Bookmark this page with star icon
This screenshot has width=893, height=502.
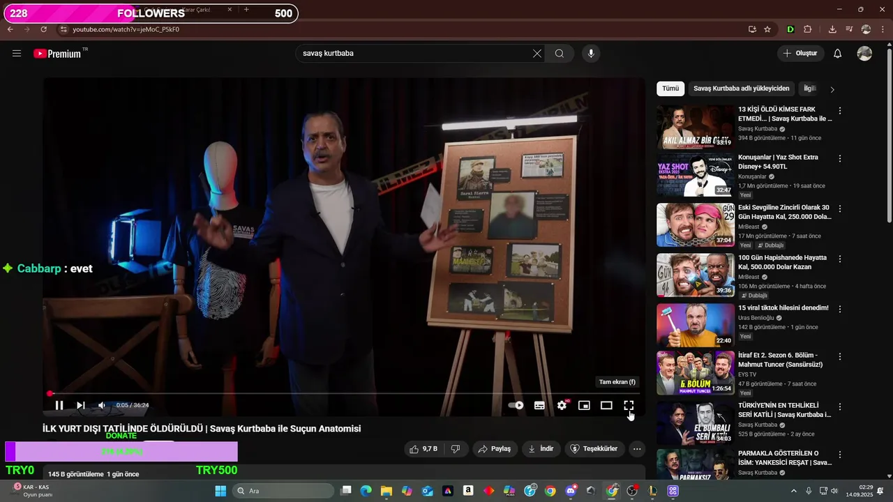pos(767,29)
